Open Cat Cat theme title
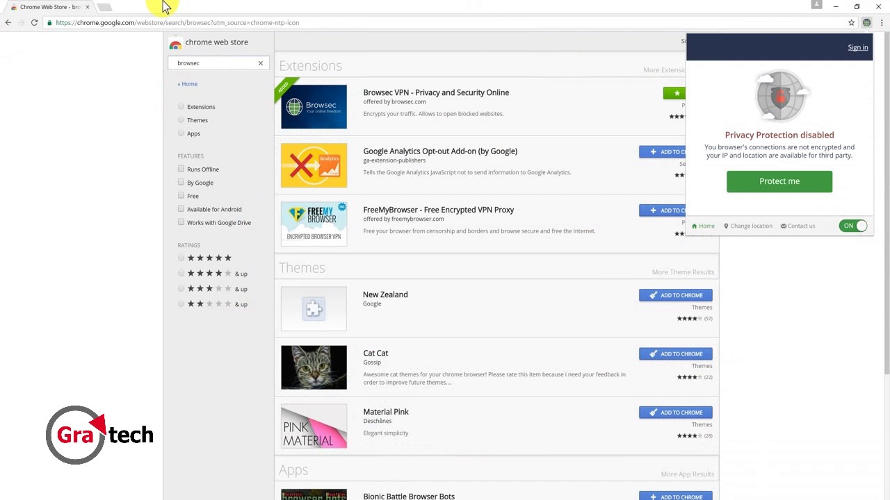Image resolution: width=890 pixels, height=500 pixels. (x=375, y=353)
